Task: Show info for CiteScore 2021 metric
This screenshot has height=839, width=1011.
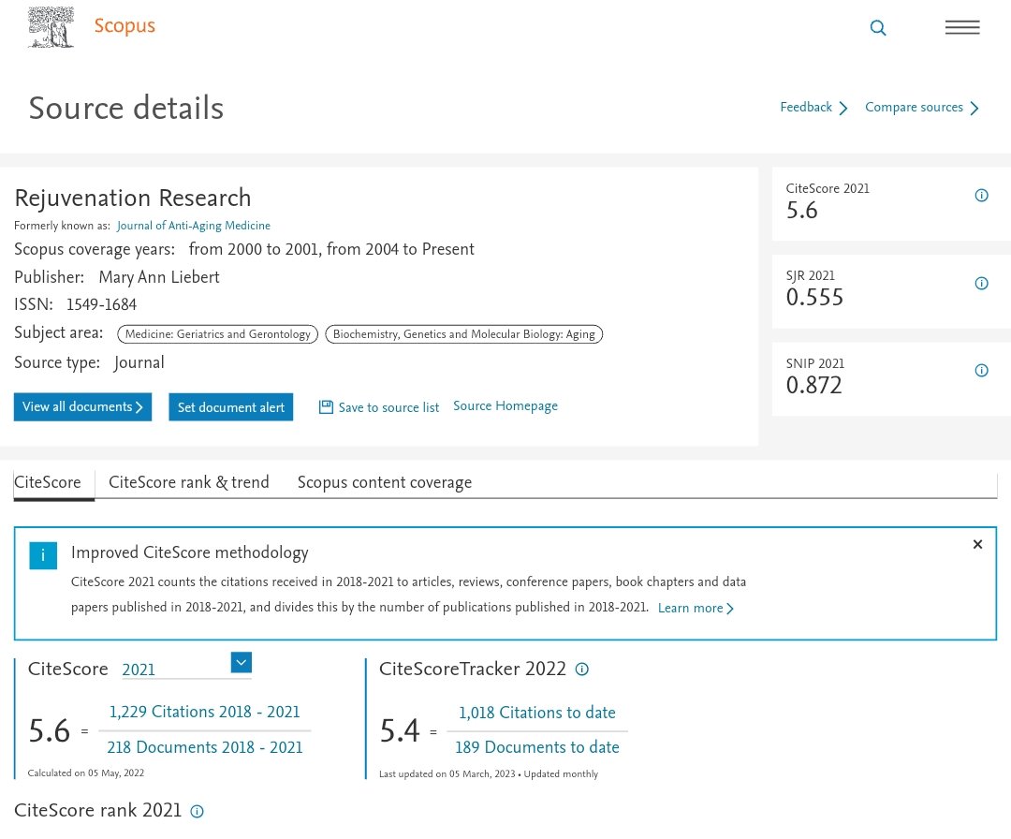Action: point(981,196)
